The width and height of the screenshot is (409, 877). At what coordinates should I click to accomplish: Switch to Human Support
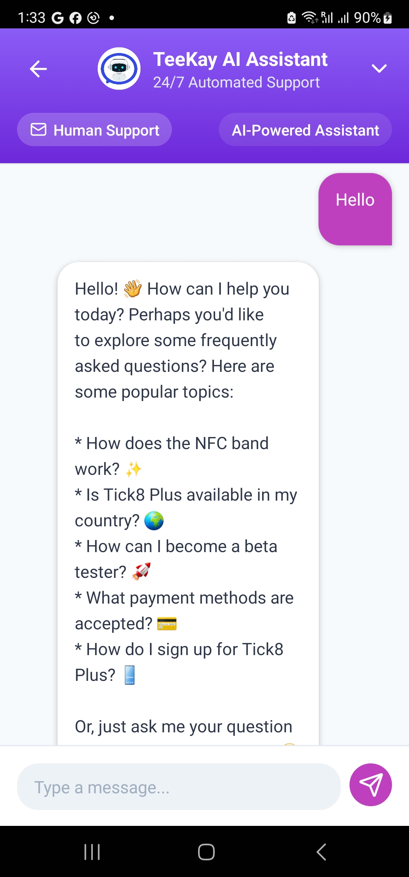click(94, 130)
